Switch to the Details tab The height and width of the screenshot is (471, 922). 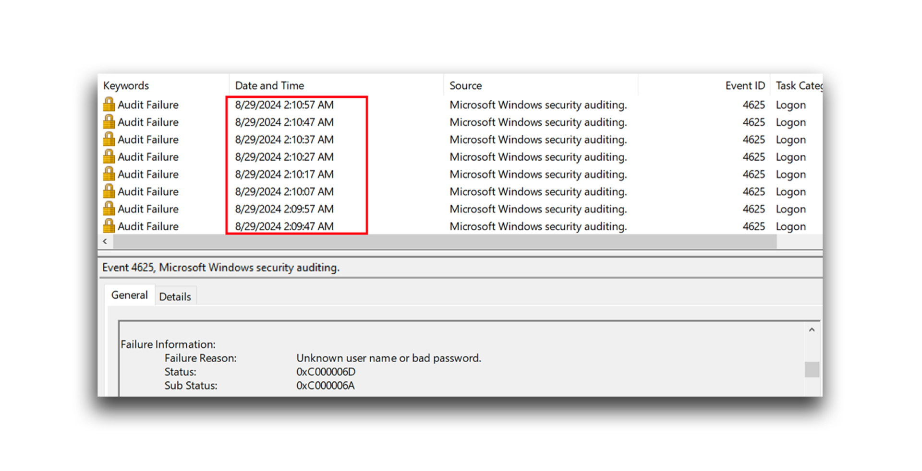coord(175,296)
